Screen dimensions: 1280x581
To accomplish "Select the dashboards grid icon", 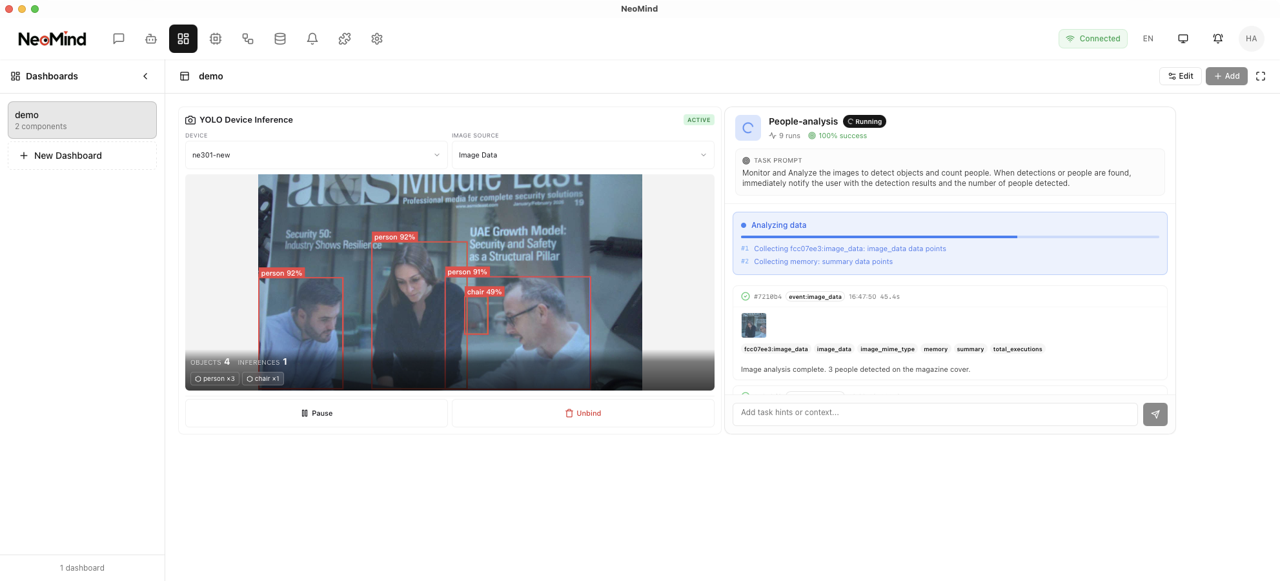I will click(183, 39).
